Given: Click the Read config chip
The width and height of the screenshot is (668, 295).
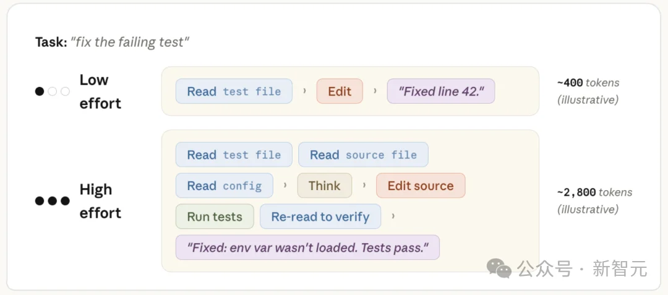Looking at the screenshot, I should pyautogui.click(x=224, y=185).
